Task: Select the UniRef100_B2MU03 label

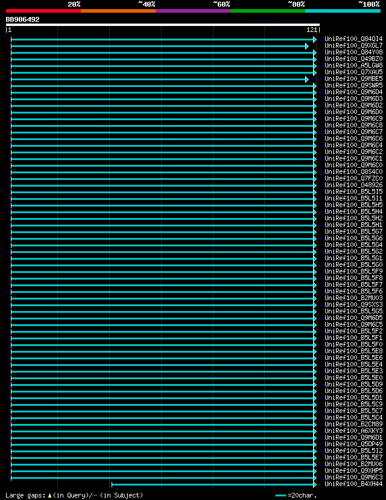Action: pyautogui.click(x=353, y=298)
